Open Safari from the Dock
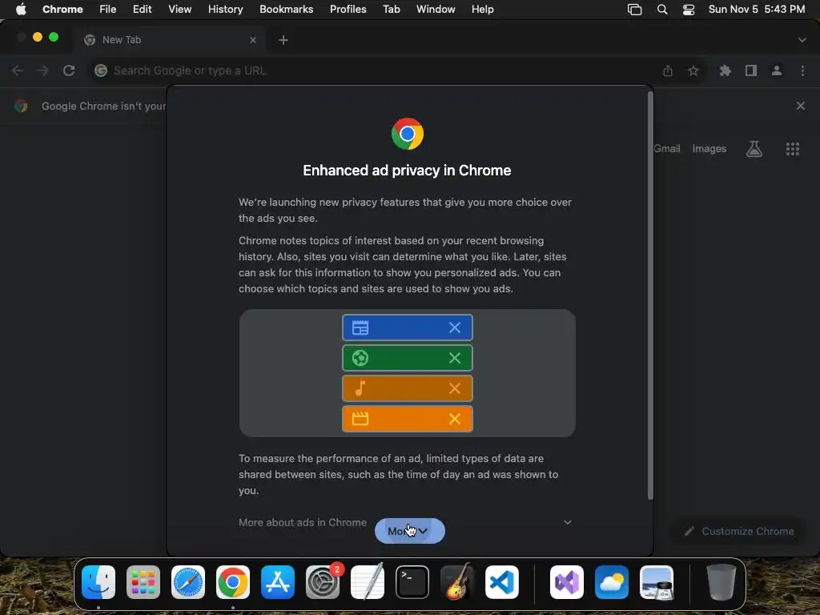Screen dimensions: 820x615 point(187,582)
